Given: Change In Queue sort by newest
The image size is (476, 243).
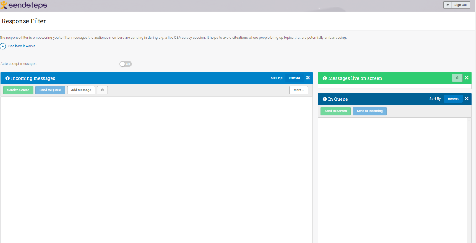Looking at the screenshot, I should tap(453, 99).
